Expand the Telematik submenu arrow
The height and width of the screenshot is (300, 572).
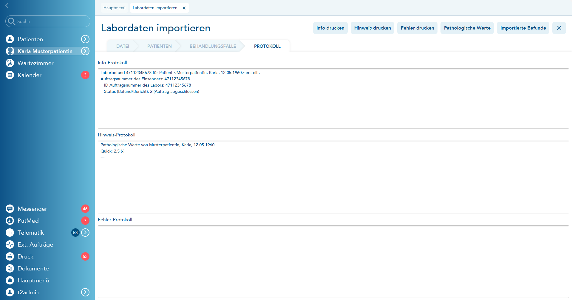pyautogui.click(x=85, y=233)
